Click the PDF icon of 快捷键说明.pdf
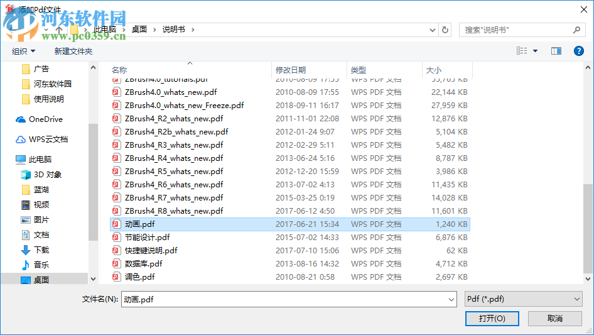Image resolution: width=594 pixels, height=335 pixels. (x=116, y=250)
